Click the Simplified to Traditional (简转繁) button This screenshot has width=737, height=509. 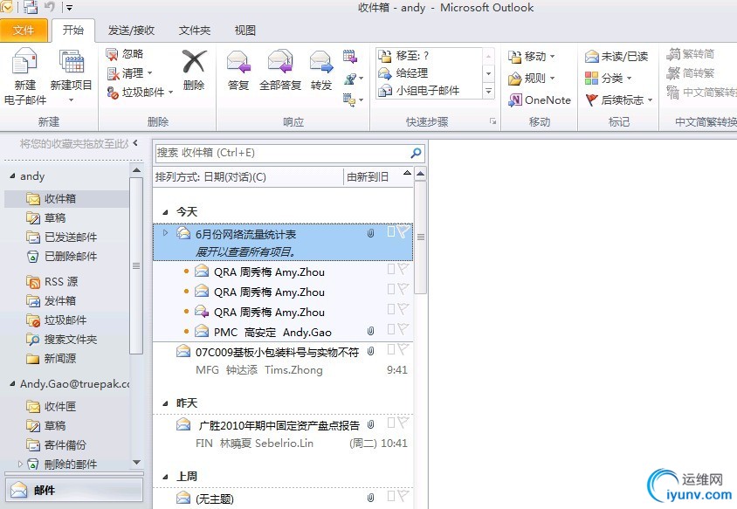click(x=691, y=72)
